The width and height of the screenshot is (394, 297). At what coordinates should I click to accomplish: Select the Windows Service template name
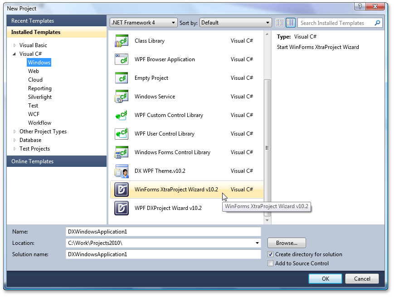[x=155, y=97]
